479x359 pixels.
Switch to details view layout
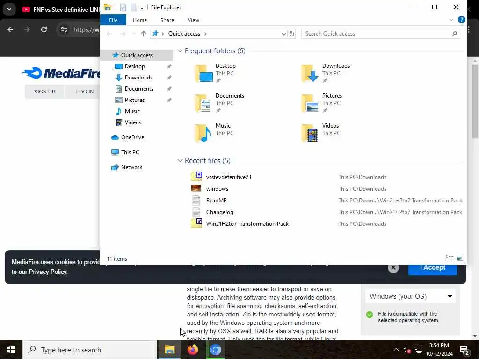450,258
